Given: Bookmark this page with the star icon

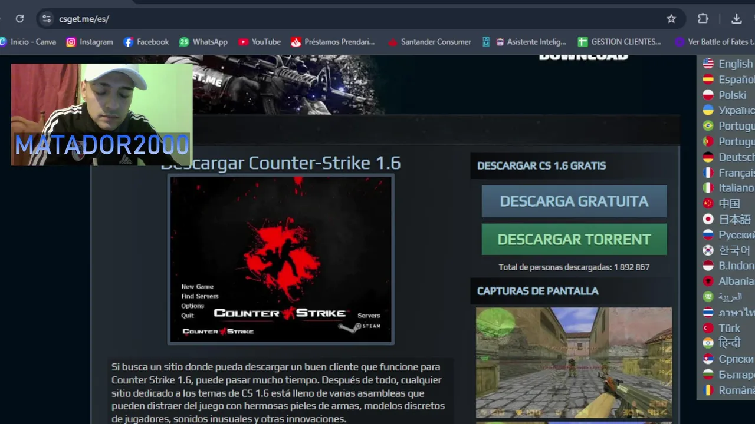Looking at the screenshot, I should 671,19.
